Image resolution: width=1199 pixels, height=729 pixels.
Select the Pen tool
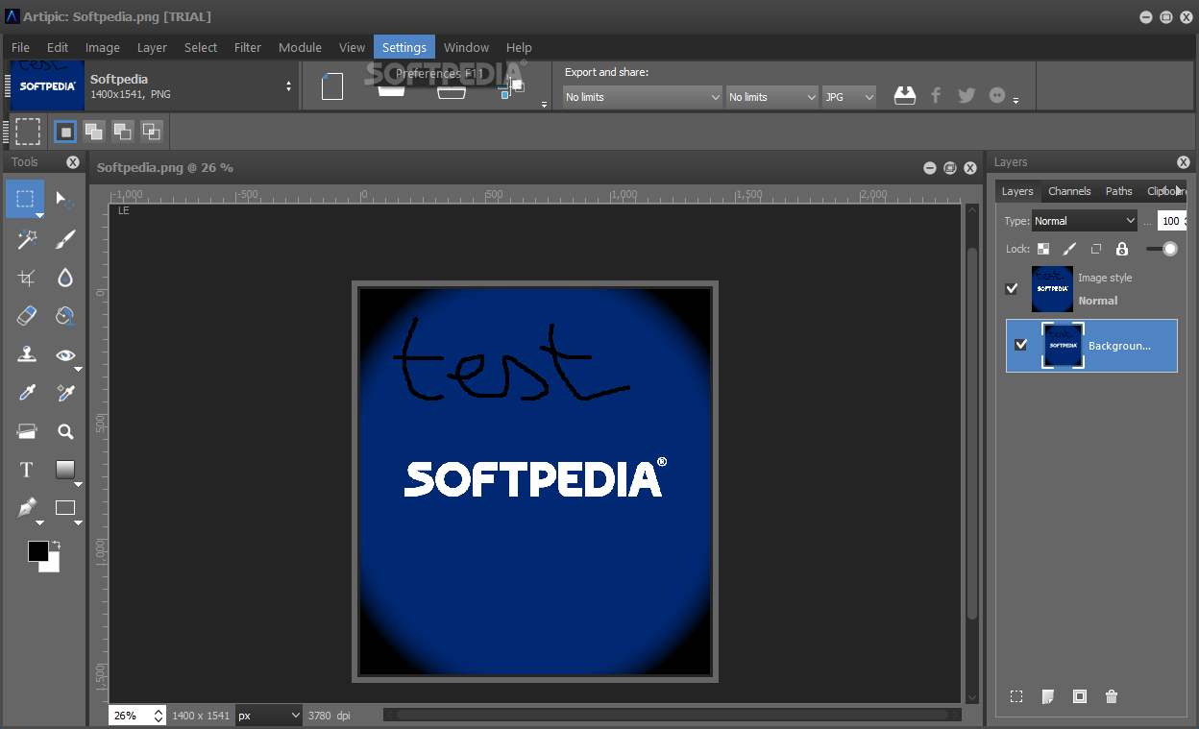point(27,508)
